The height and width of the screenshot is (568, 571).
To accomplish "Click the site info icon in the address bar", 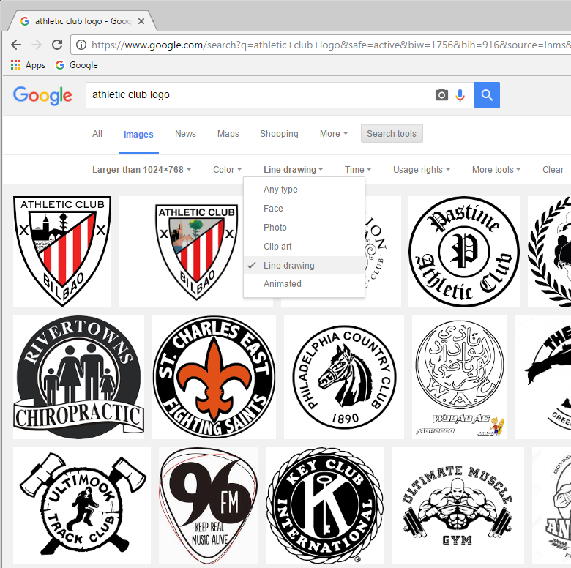I will click(x=81, y=45).
